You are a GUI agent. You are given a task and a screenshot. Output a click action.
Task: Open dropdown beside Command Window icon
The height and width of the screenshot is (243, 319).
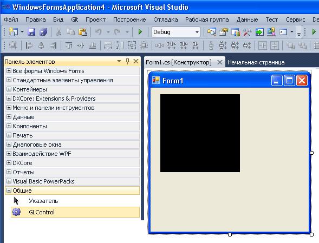[x=292, y=32]
